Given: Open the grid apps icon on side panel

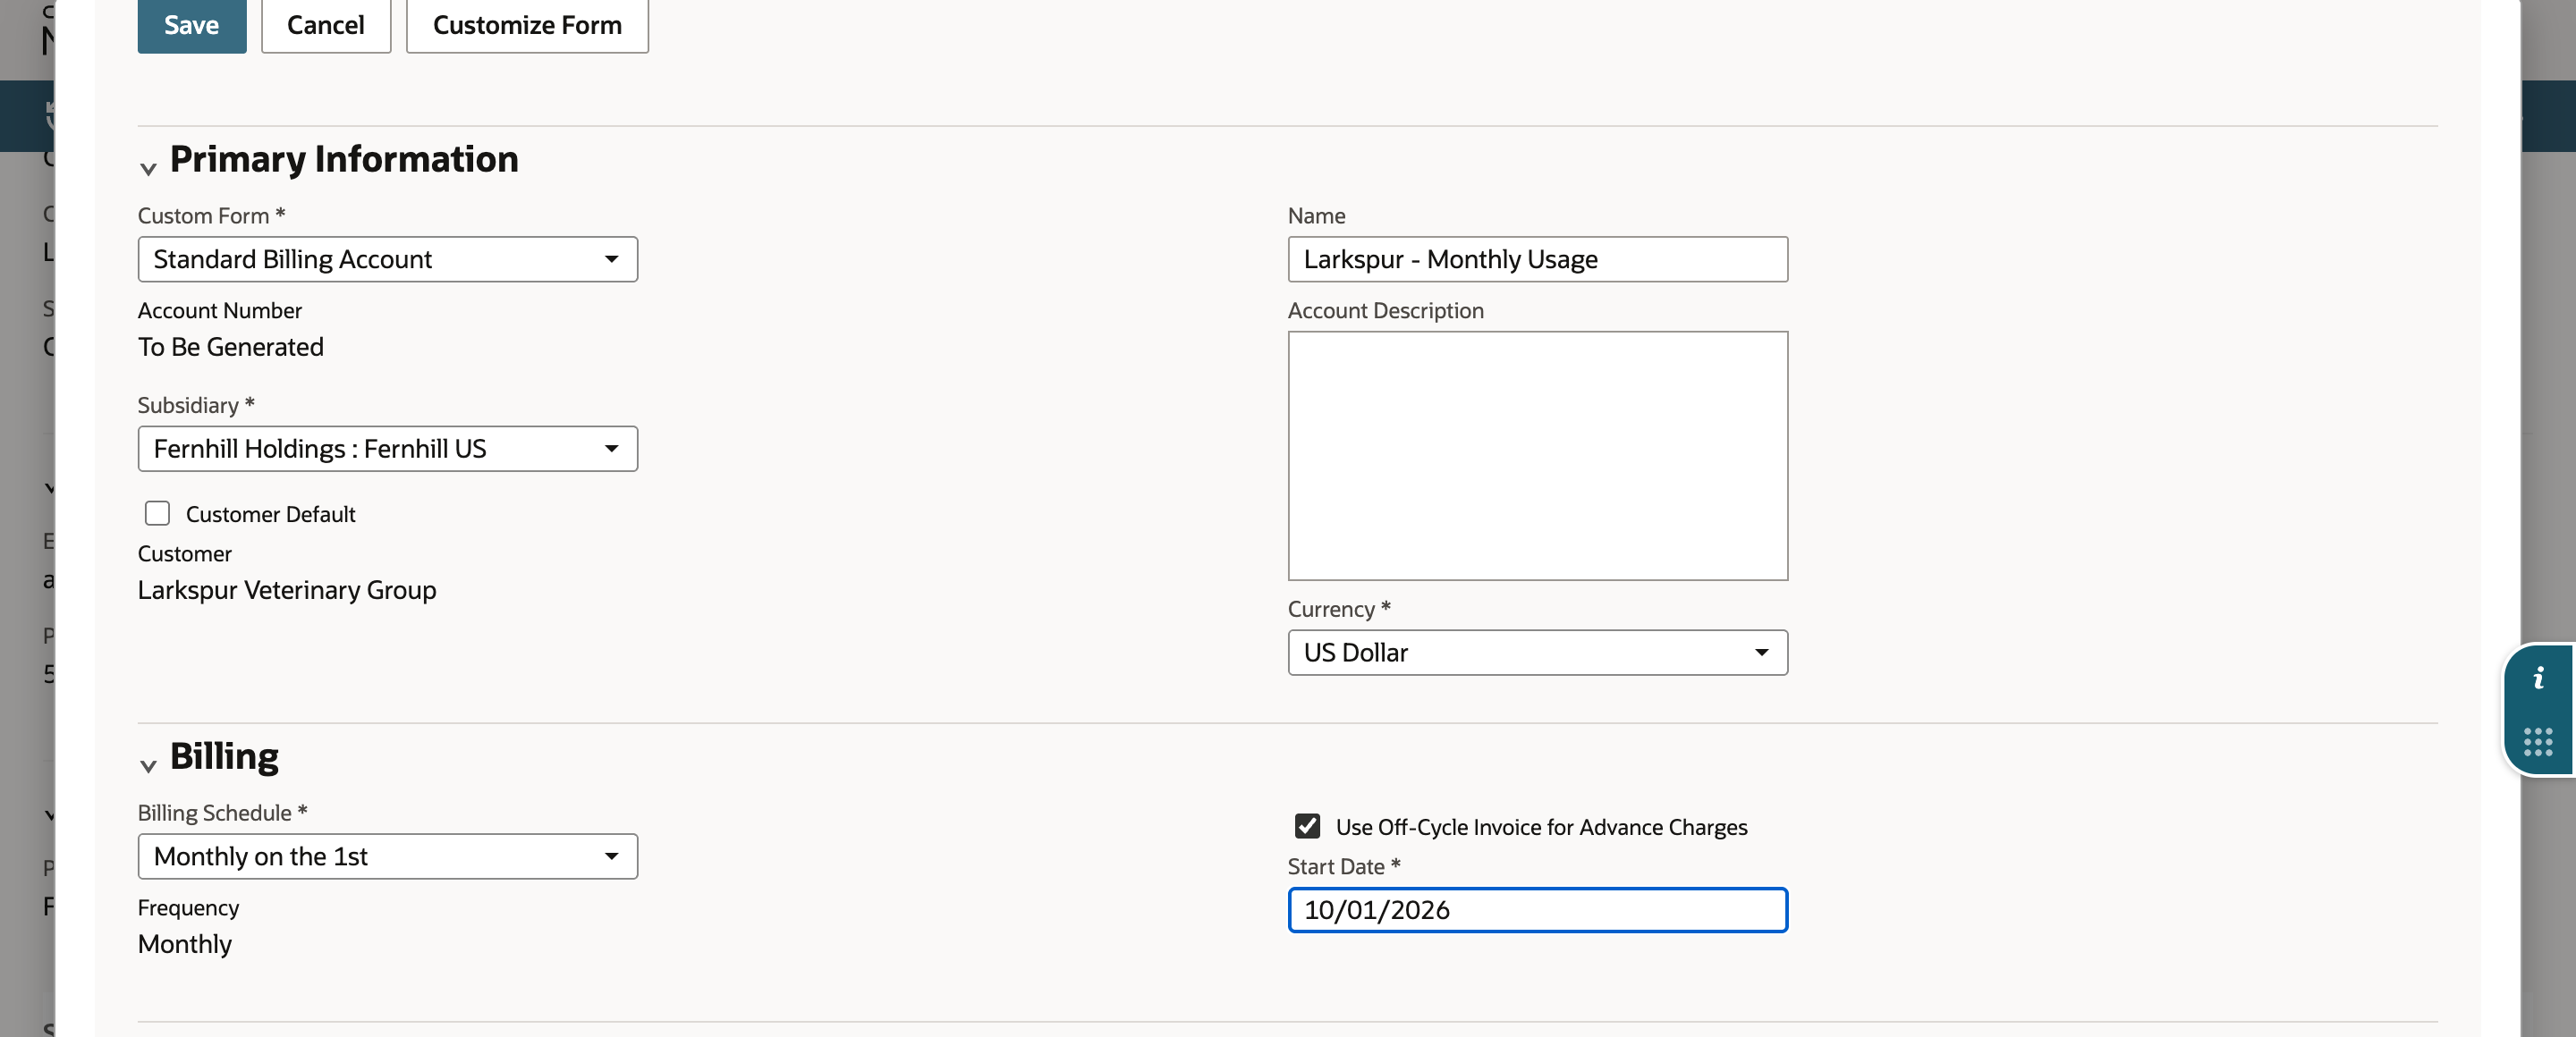Looking at the screenshot, I should coord(2538,741).
